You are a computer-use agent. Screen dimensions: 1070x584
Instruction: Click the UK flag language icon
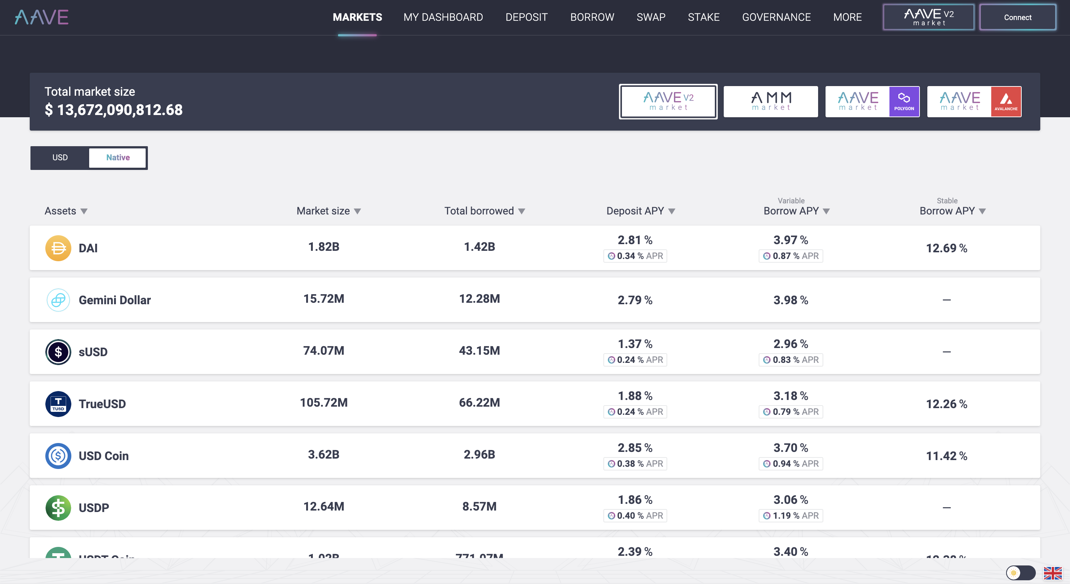[x=1053, y=573]
